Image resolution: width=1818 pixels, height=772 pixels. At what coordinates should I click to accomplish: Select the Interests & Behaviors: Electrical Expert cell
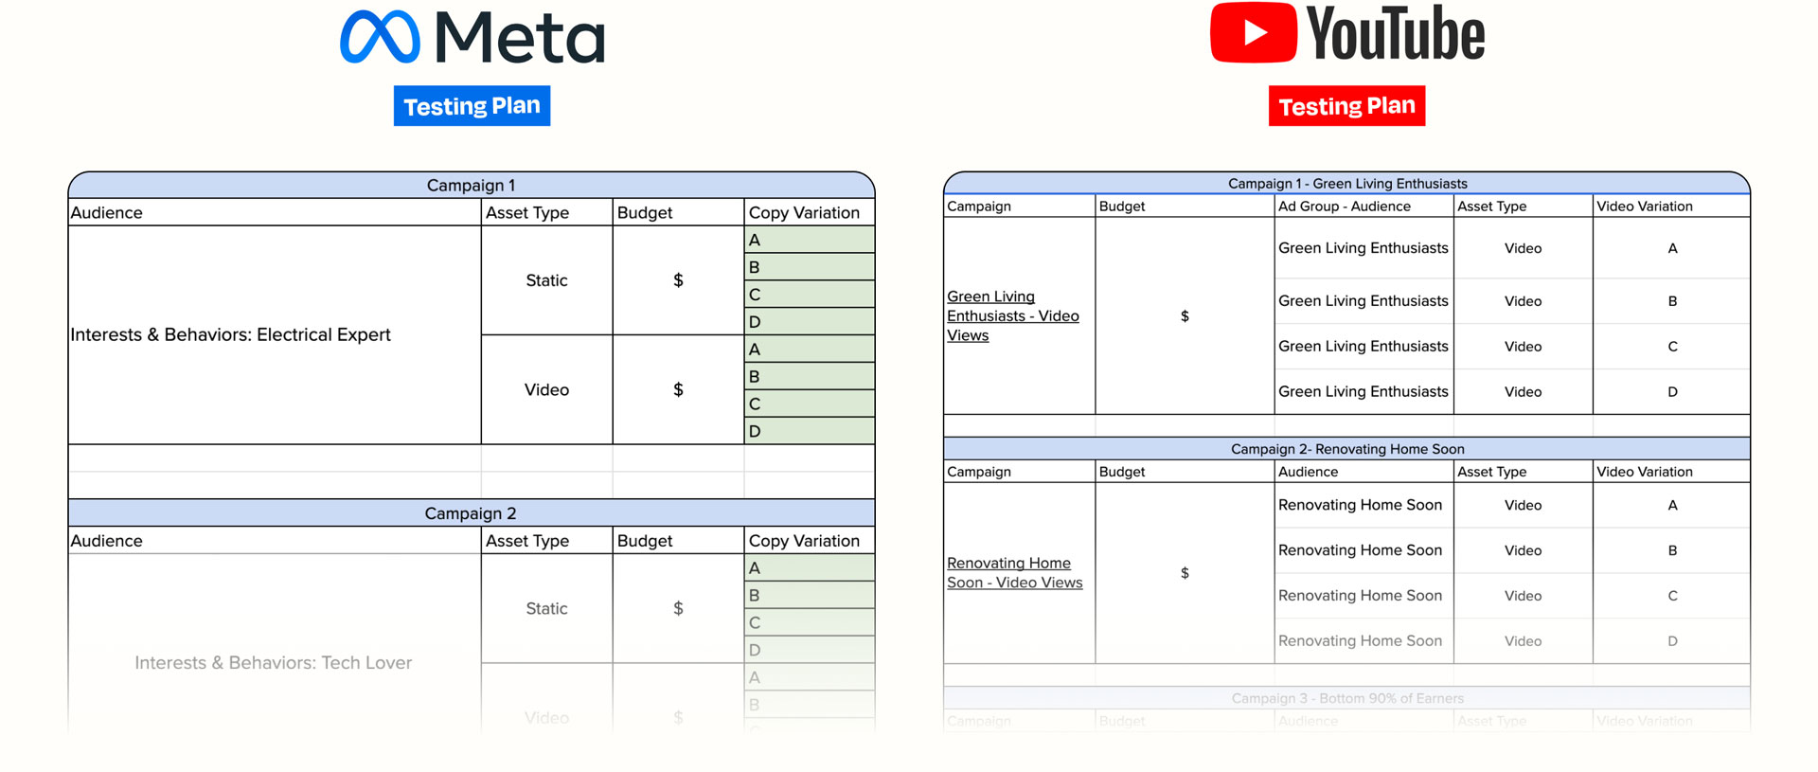pos(230,335)
